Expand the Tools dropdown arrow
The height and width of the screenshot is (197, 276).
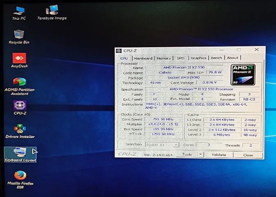coord(201,154)
